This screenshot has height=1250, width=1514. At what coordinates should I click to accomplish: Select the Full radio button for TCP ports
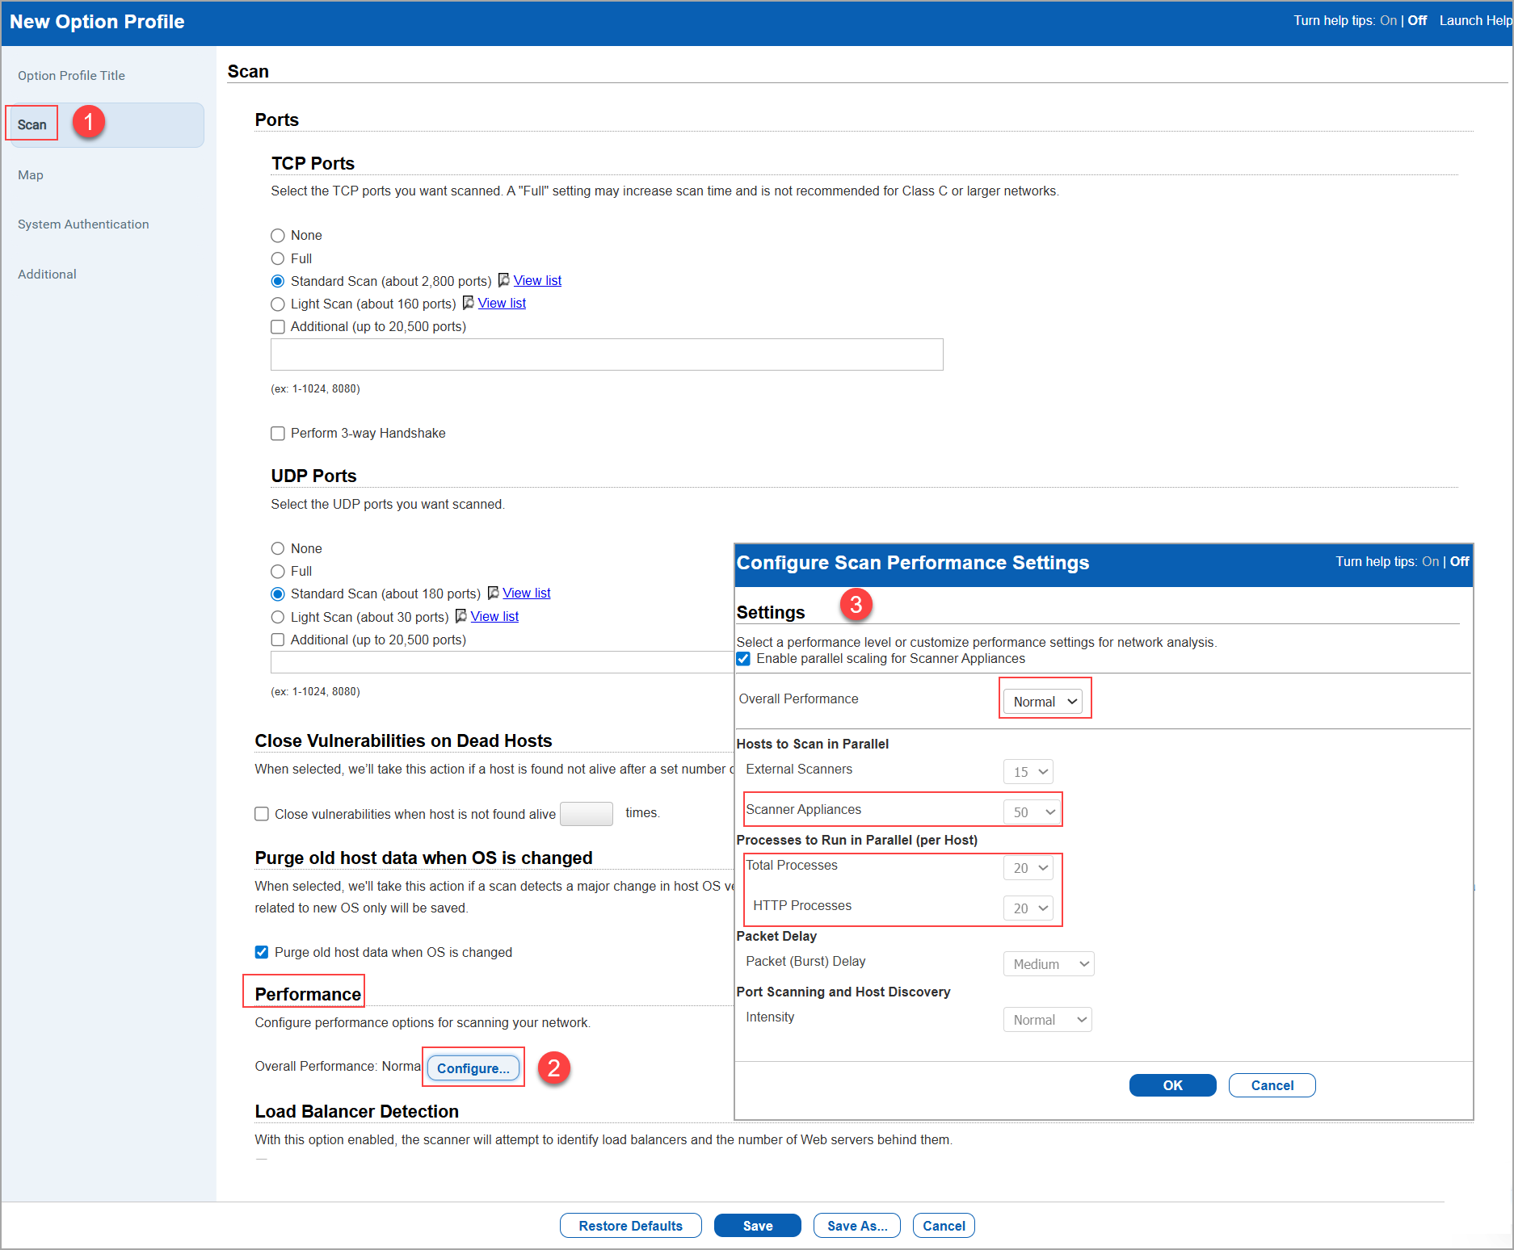(x=278, y=258)
